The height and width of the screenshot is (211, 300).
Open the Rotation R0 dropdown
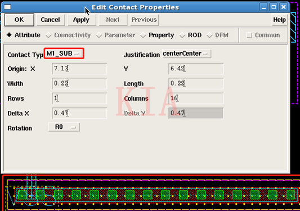coord(64,127)
